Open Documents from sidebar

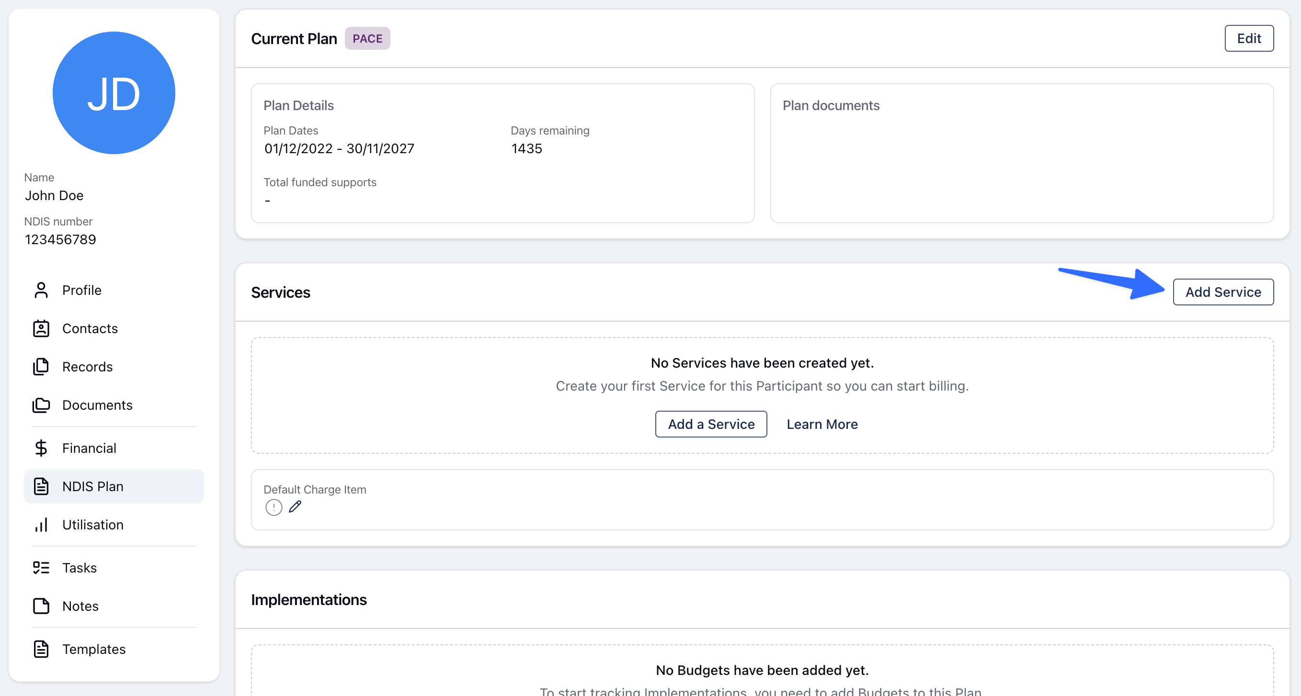pos(114,405)
